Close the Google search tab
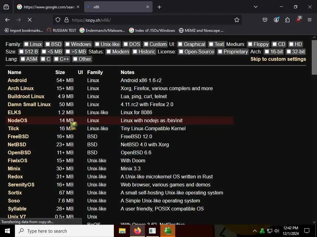This screenshot has width=317, height=237. click(78, 7)
